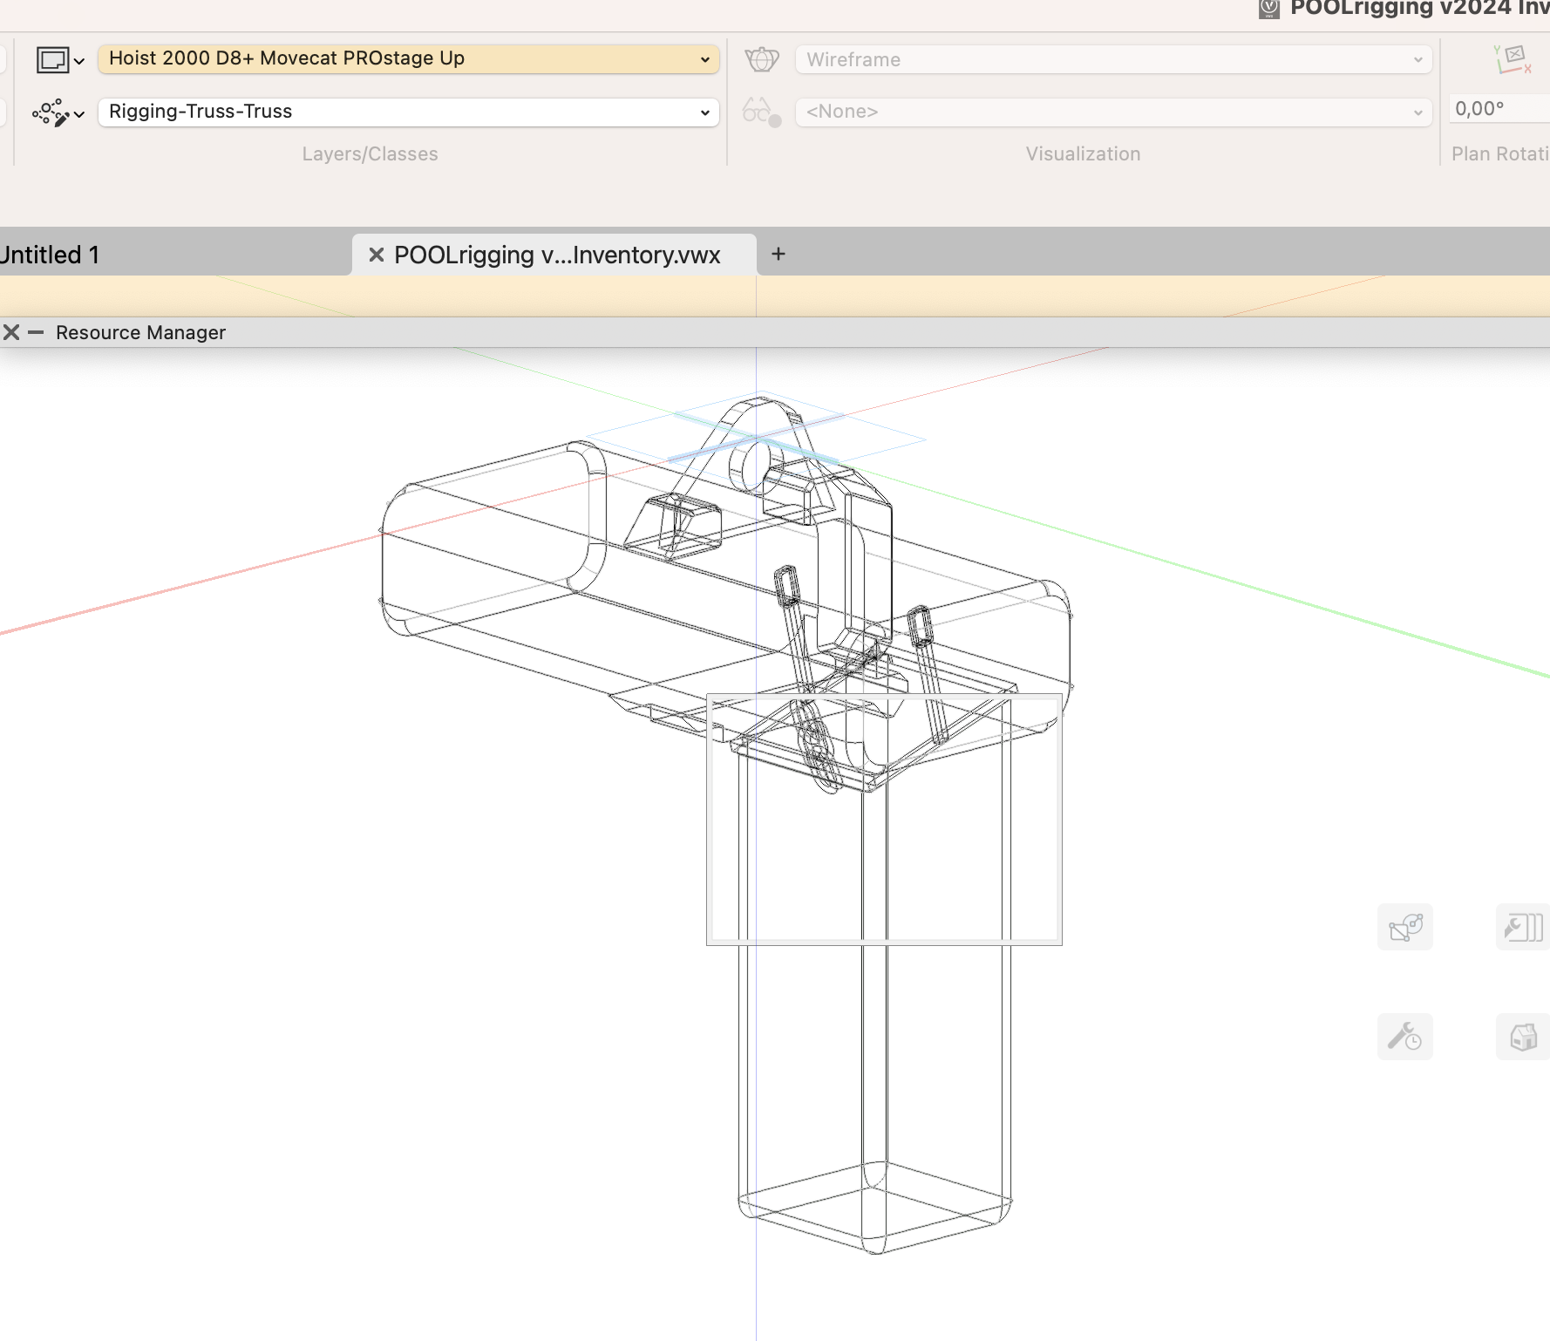Click the plus button to open a new tab
This screenshot has width=1550, height=1341.
(778, 254)
